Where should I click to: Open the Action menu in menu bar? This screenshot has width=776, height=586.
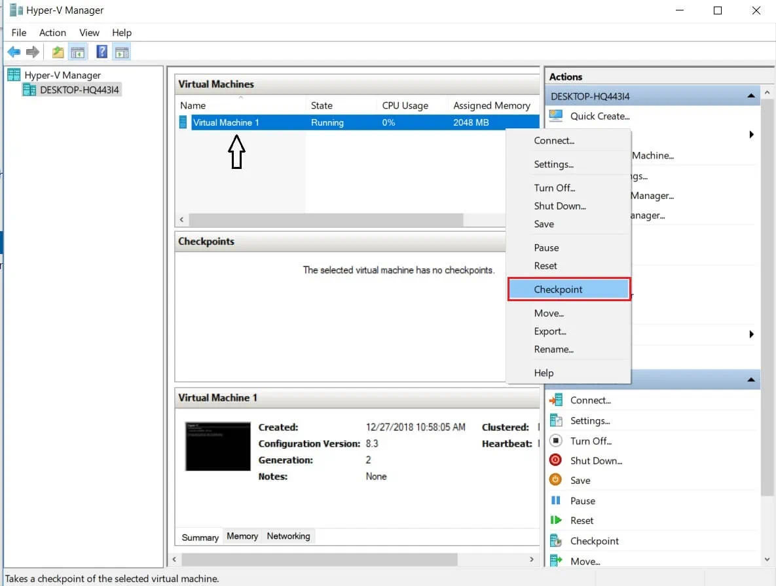(x=52, y=33)
